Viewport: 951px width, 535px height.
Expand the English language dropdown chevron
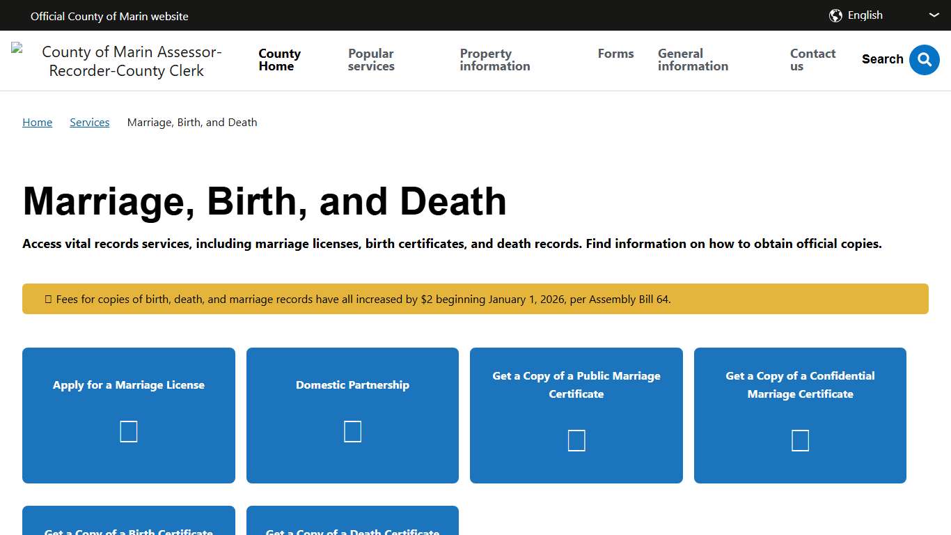point(934,15)
